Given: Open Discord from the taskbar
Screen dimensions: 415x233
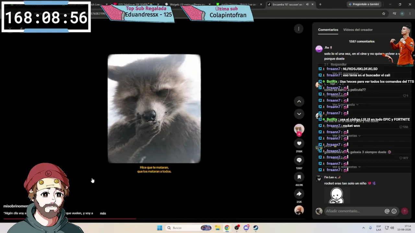Looking at the screenshot, I should click(x=246, y=228).
